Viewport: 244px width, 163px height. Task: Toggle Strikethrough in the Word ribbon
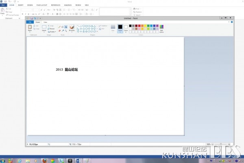pos(33,14)
